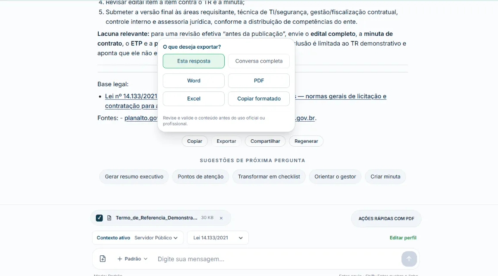498x276 pixels.
Task: Click attached file name Termo_de_Referencia_Demonstra...
Action: 156,218
